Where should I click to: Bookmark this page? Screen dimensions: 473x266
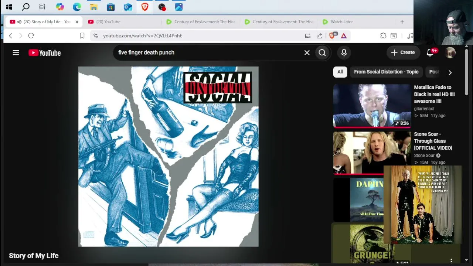click(82, 35)
